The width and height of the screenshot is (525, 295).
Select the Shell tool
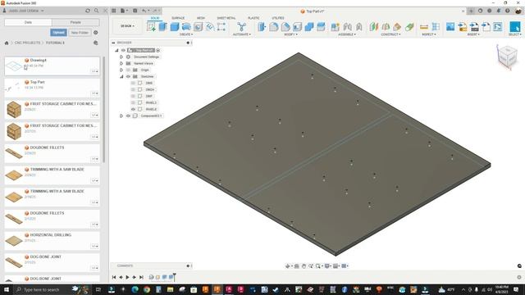[x=297, y=27]
